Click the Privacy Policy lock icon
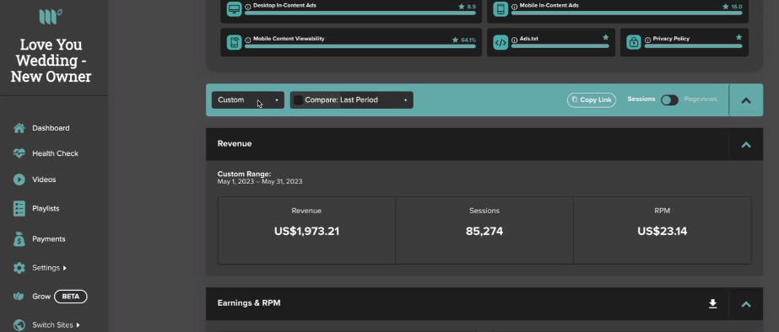This screenshot has height=332, width=779. pos(634,42)
